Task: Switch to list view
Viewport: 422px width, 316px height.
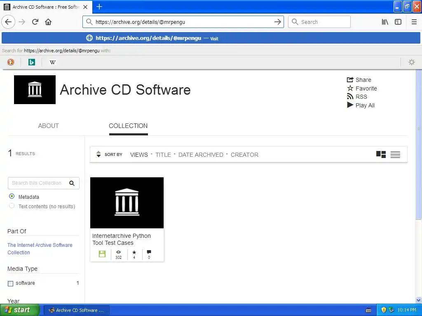Action: [x=395, y=155]
